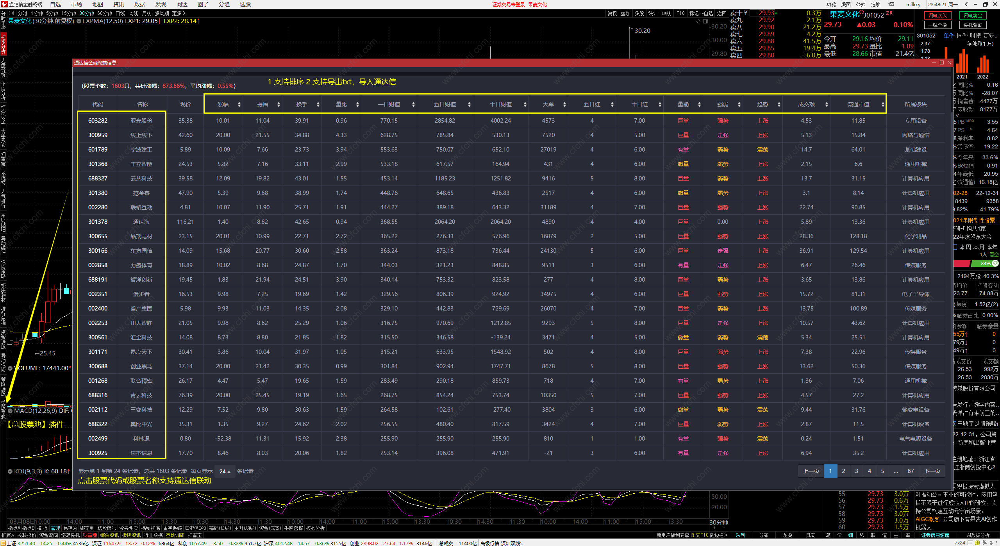Toggle sort on 流通市值 column

point(882,104)
